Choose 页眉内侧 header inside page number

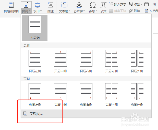(112, 61)
